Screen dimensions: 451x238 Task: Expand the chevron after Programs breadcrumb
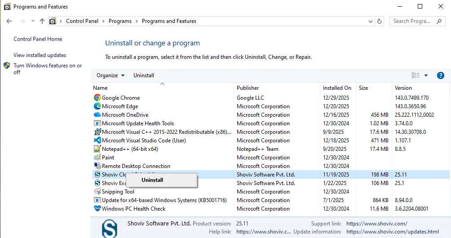(x=137, y=21)
